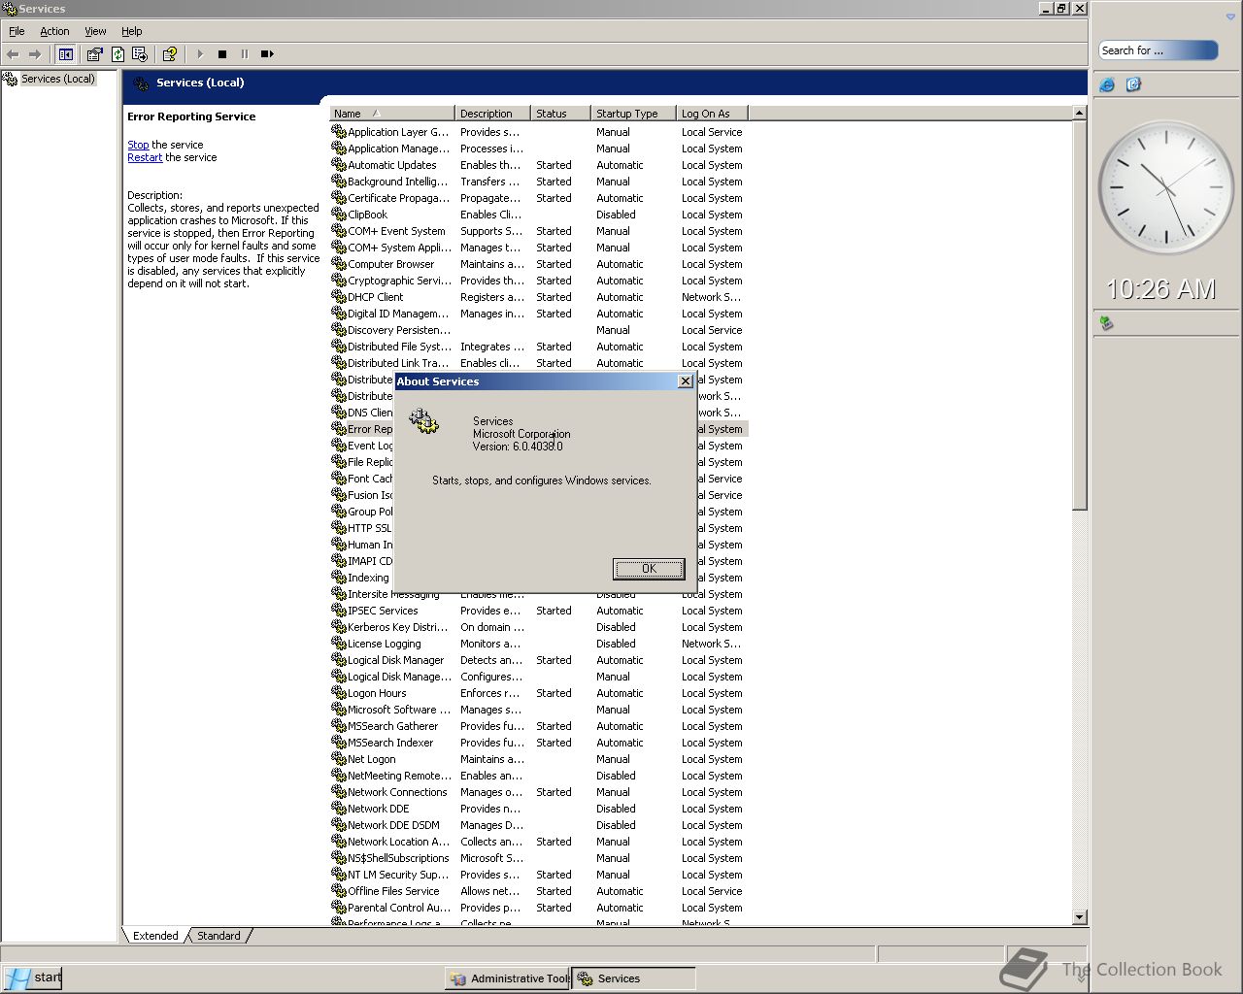The image size is (1243, 994).
Task: Select the Logical Disk Manager row
Action: coord(539,660)
